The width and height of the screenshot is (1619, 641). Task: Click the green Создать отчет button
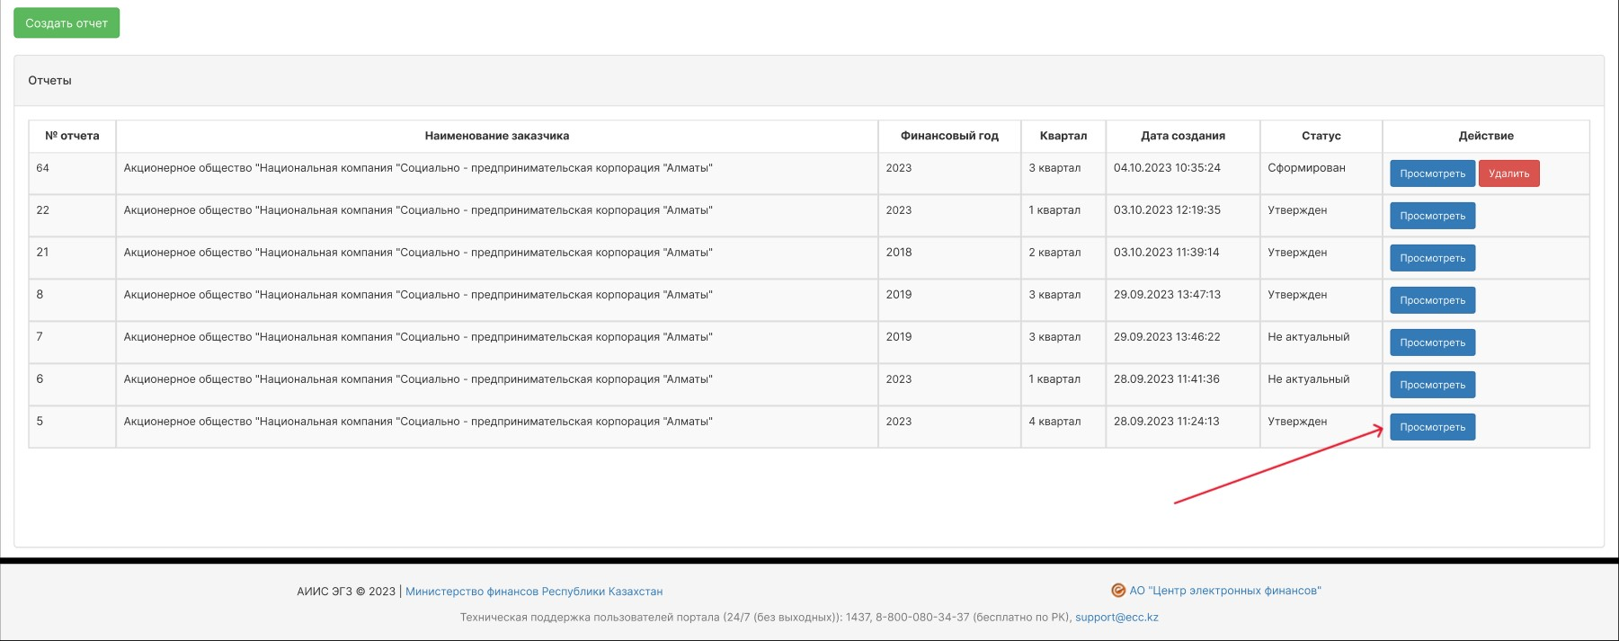[x=67, y=23]
